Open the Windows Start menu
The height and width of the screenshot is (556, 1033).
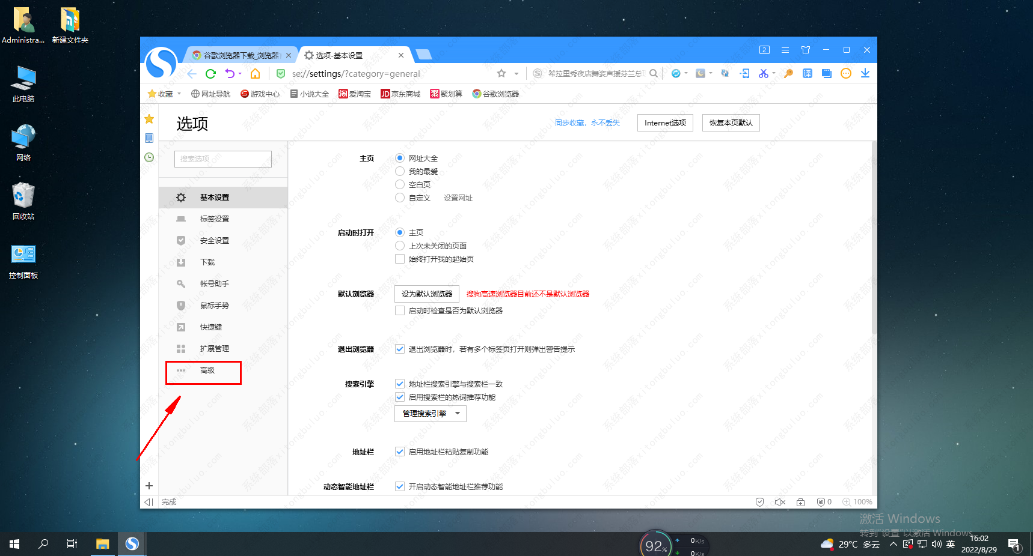14,544
